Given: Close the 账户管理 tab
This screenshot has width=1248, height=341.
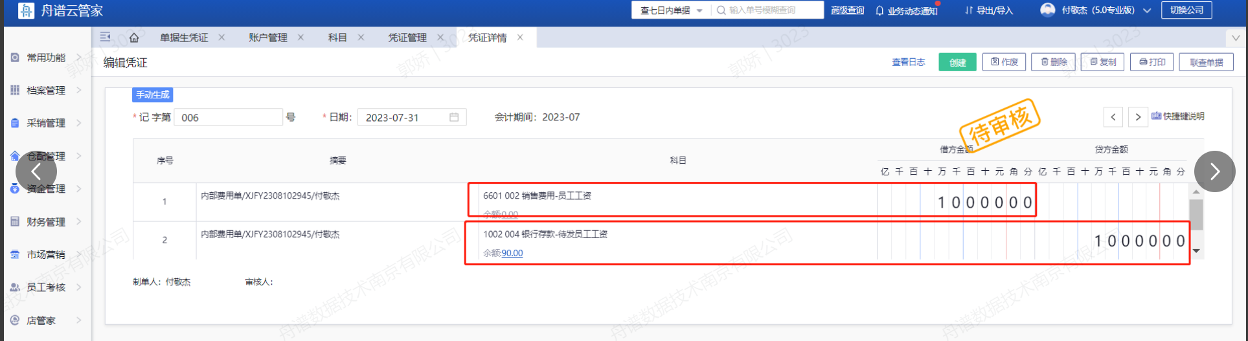Looking at the screenshot, I should pyautogui.click(x=301, y=38).
